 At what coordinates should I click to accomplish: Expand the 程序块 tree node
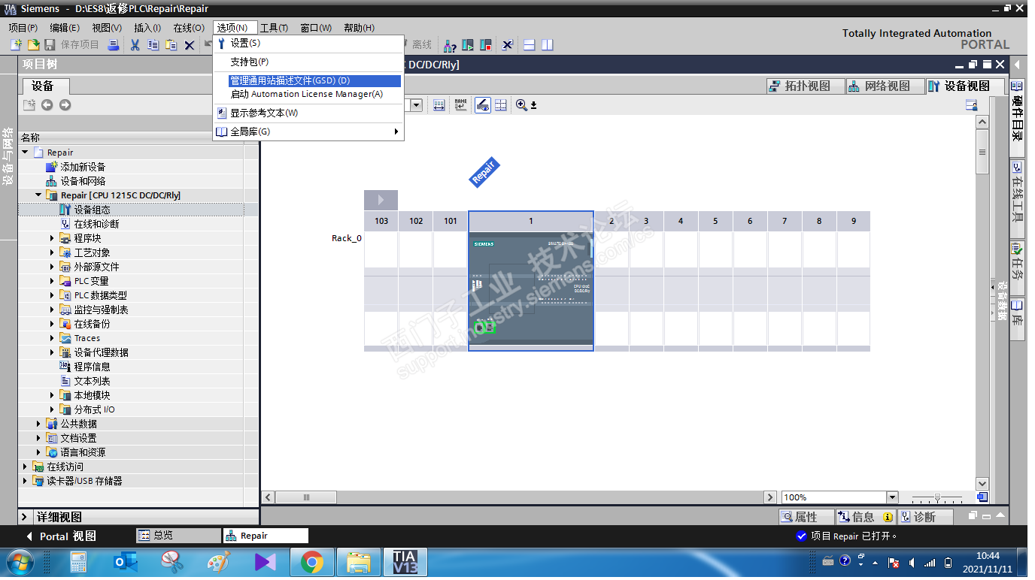coord(52,238)
